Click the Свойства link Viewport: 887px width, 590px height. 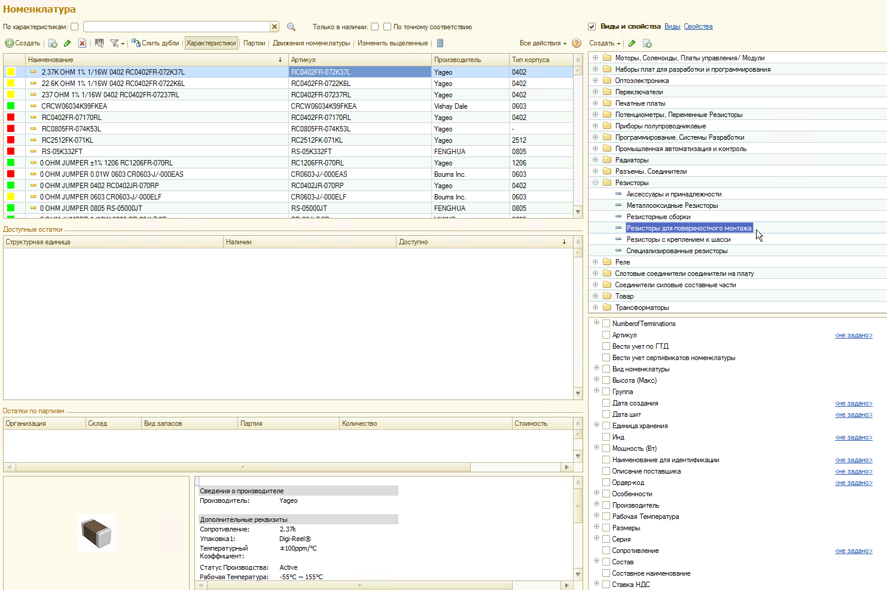[698, 26]
